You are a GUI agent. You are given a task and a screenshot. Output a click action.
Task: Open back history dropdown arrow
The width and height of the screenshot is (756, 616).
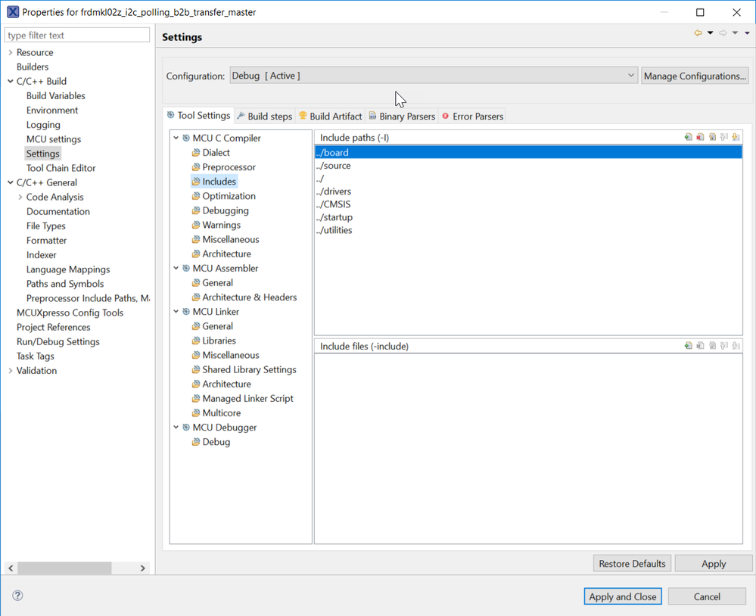click(710, 33)
